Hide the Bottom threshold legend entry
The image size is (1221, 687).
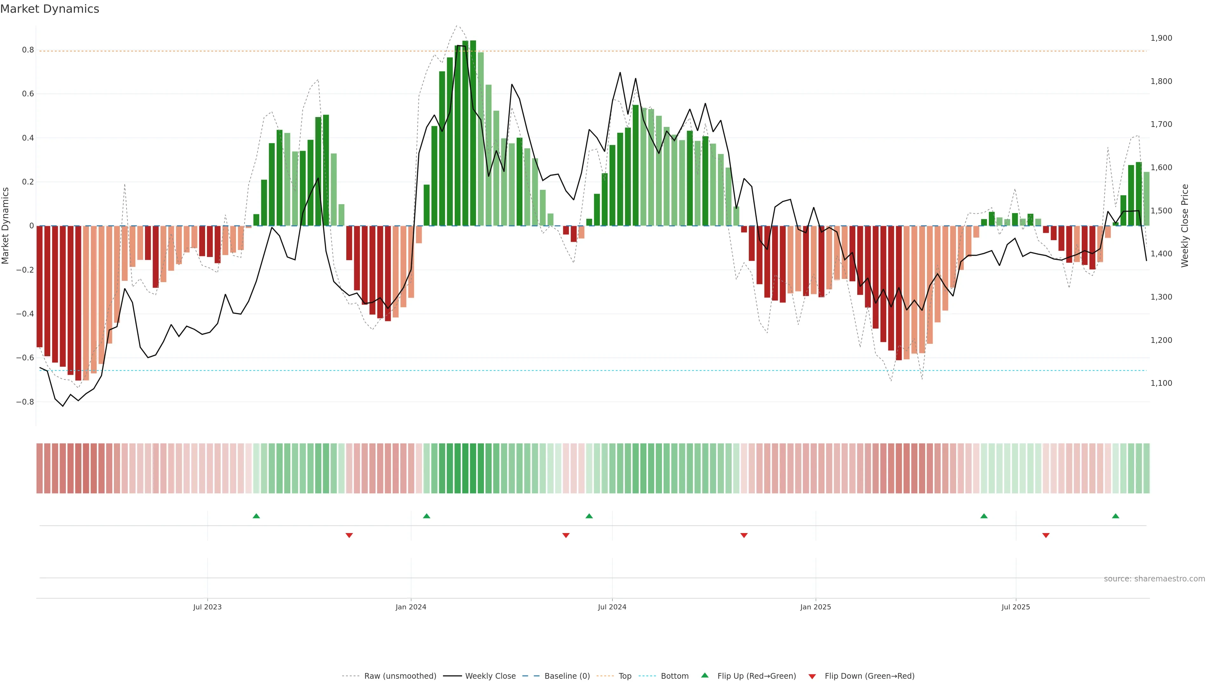tap(674, 676)
